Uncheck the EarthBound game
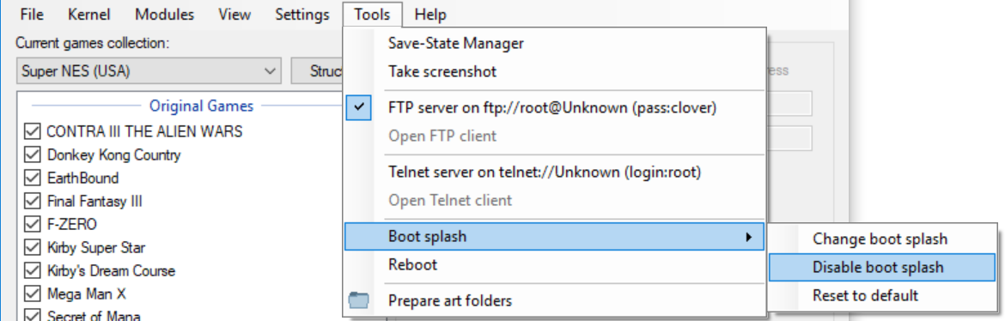This screenshot has width=1005, height=321. tap(32, 179)
